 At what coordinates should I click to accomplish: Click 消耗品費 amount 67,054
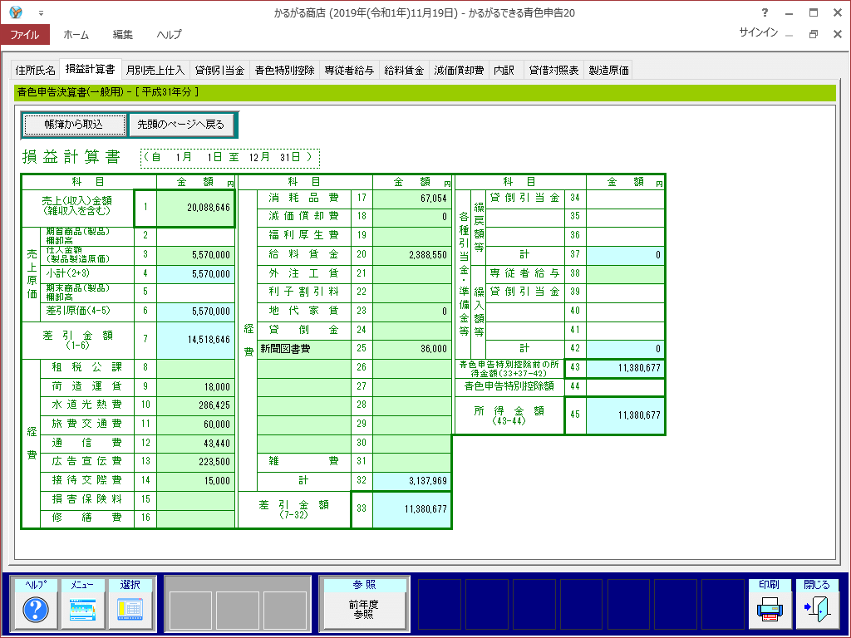click(x=412, y=199)
